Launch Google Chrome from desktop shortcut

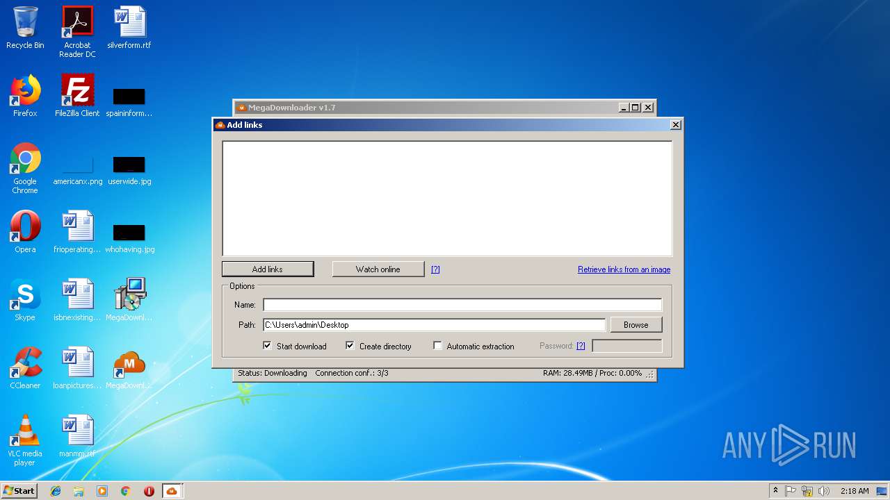[25, 168]
